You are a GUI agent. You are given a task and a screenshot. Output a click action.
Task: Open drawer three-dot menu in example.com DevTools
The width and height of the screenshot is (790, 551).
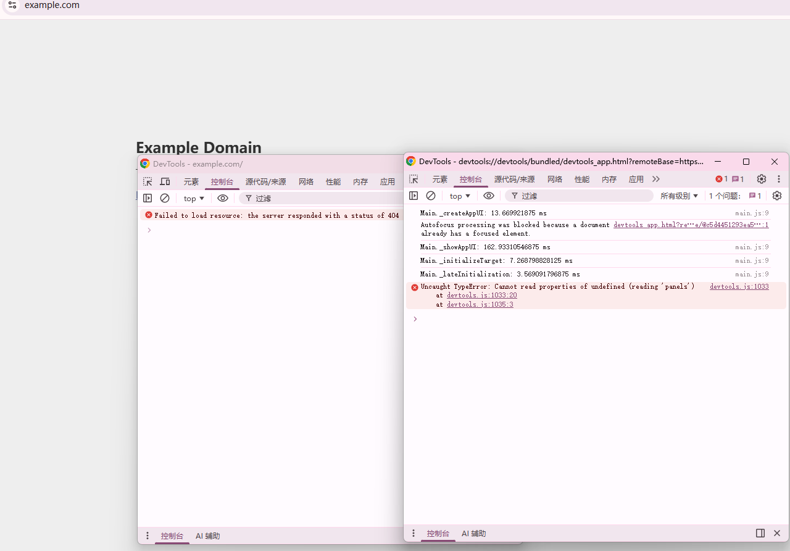[148, 536]
